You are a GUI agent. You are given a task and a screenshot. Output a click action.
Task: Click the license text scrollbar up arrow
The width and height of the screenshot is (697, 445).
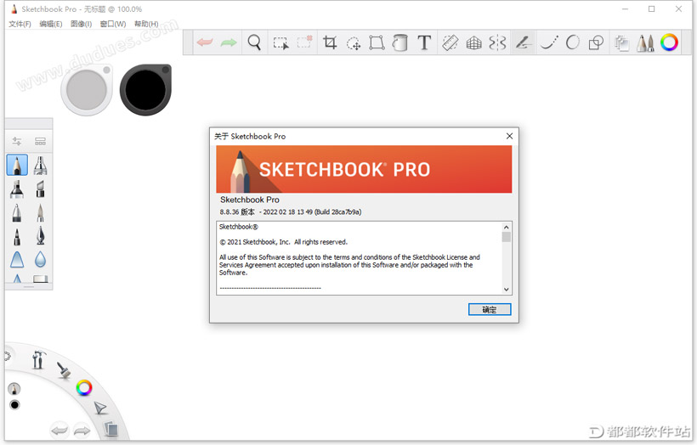tap(506, 227)
